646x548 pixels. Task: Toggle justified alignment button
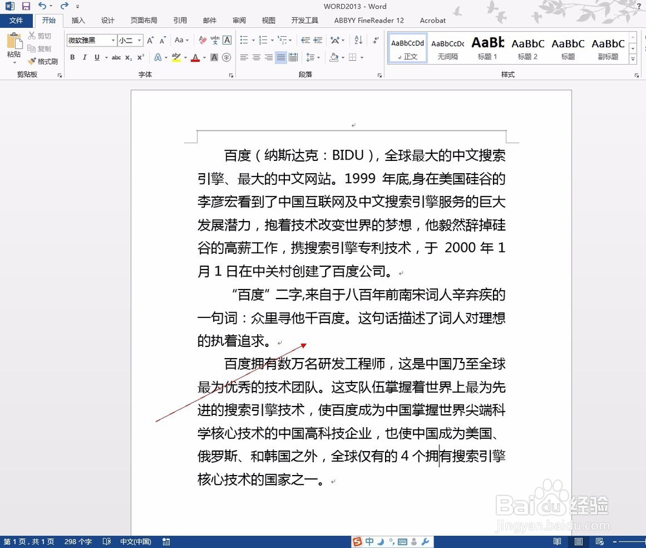coord(281,58)
